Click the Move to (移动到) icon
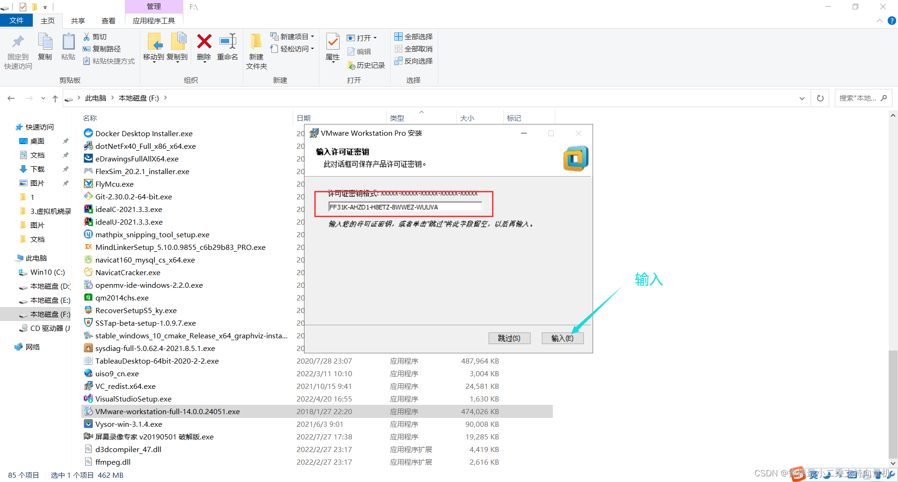 (x=154, y=42)
